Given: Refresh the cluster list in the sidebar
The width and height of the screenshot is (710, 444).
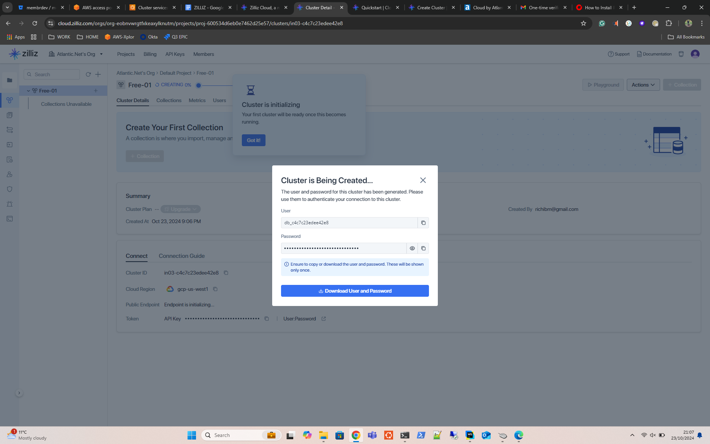Looking at the screenshot, I should 88,74.
